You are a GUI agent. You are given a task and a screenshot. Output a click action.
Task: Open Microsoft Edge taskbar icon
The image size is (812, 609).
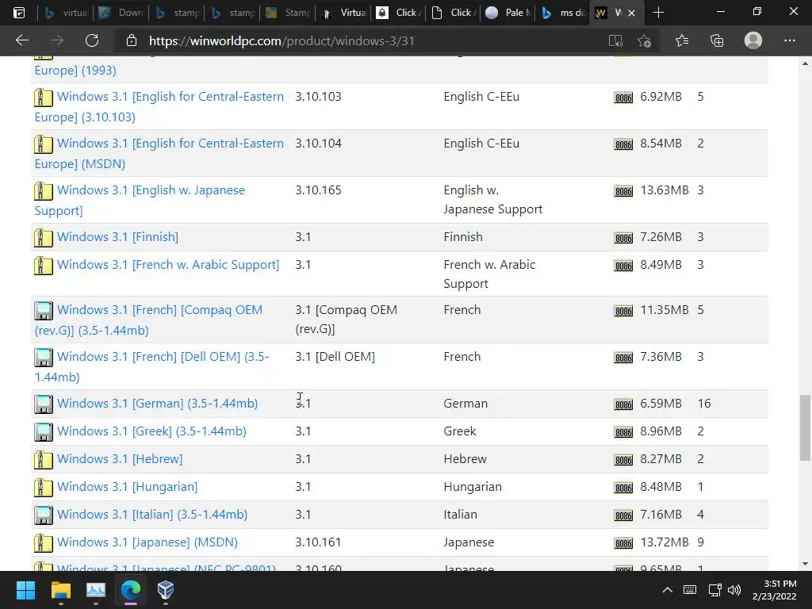tap(131, 590)
